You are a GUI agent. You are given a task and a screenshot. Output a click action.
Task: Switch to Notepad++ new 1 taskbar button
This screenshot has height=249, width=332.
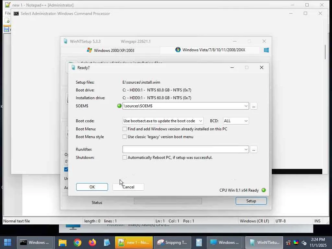tap(134, 243)
